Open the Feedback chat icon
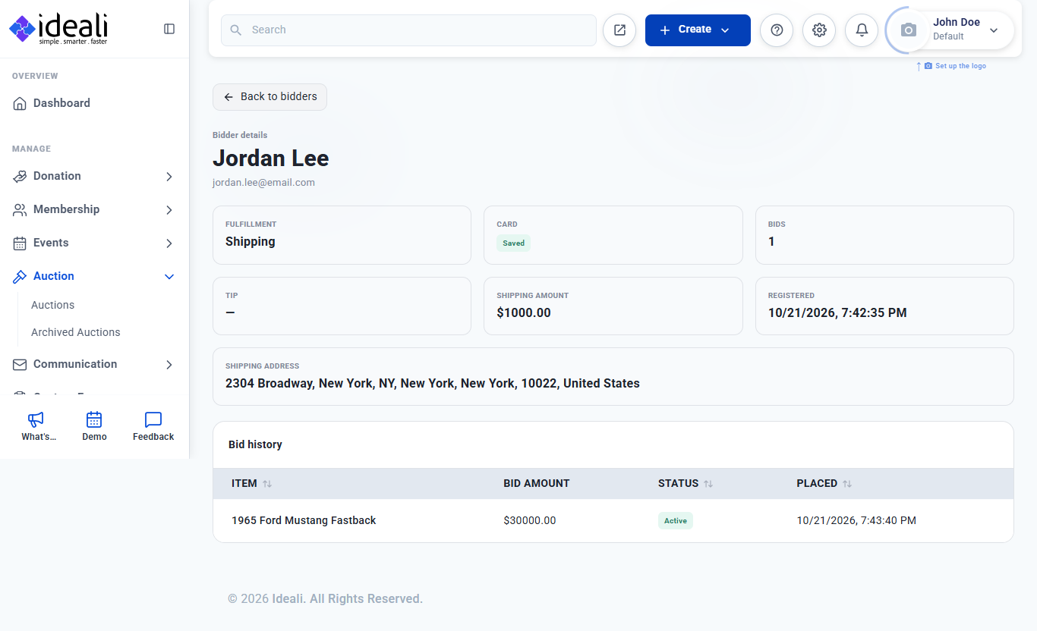Viewport: 1037px width, 631px height. pyautogui.click(x=153, y=419)
